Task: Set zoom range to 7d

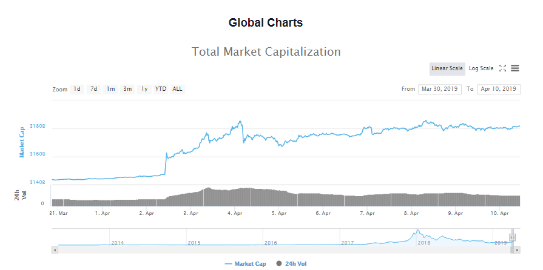Action: click(94, 89)
